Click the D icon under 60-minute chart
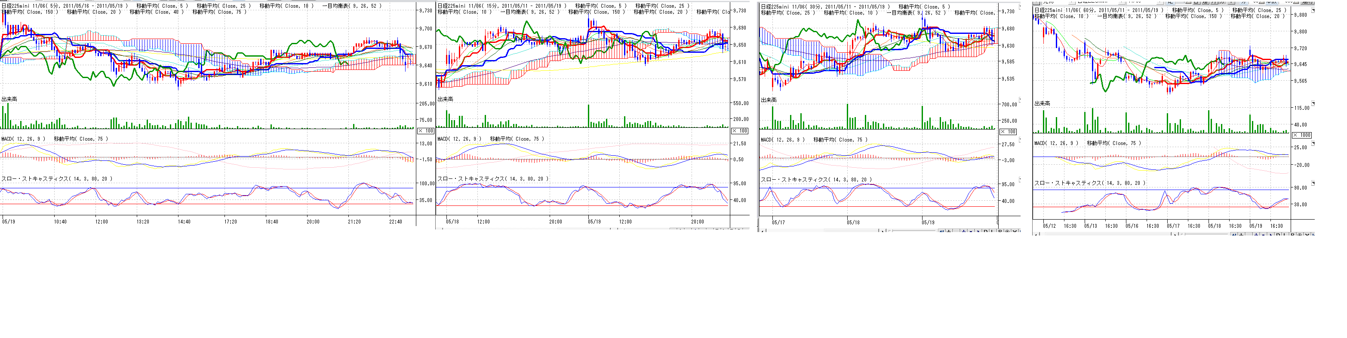Image resolution: width=1347 pixels, height=338 pixels. pos(1278,235)
